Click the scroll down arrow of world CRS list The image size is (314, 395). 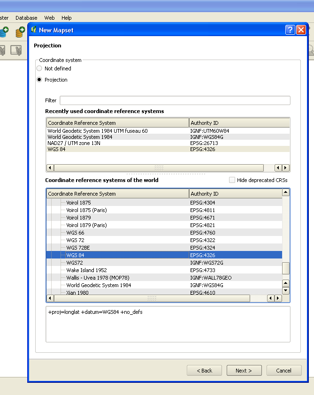click(x=285, y=290)
